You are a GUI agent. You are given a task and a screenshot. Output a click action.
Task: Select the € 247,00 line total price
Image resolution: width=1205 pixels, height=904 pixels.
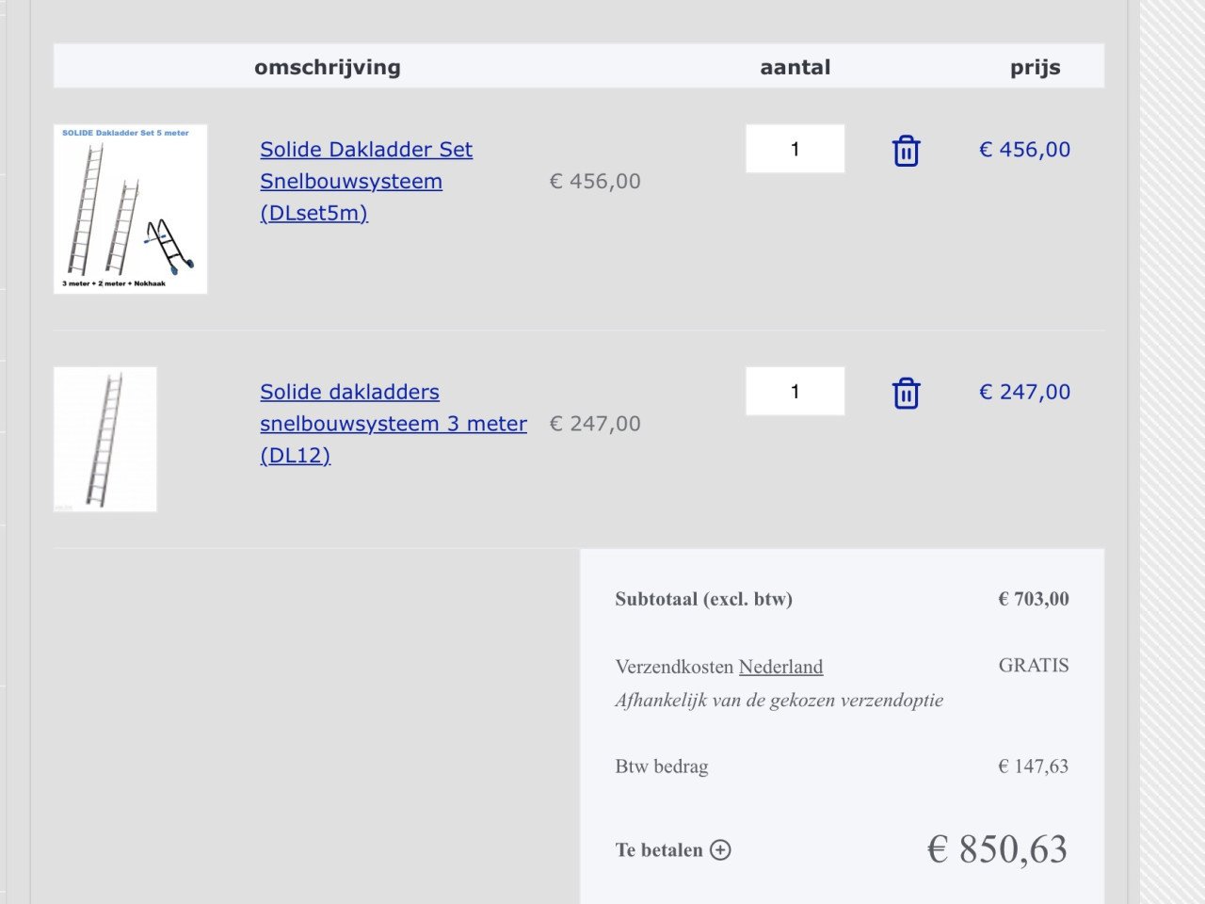(1025, 393)
